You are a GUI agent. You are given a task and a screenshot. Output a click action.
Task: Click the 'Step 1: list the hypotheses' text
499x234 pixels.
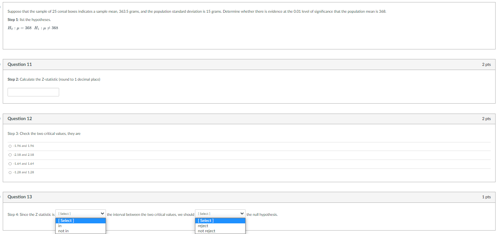pos(29,20)
